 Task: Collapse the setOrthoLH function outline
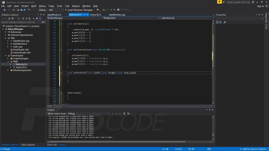tap(61, 73)
